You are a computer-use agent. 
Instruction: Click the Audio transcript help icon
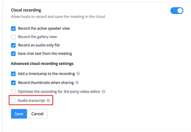click(x=48, y=101)
